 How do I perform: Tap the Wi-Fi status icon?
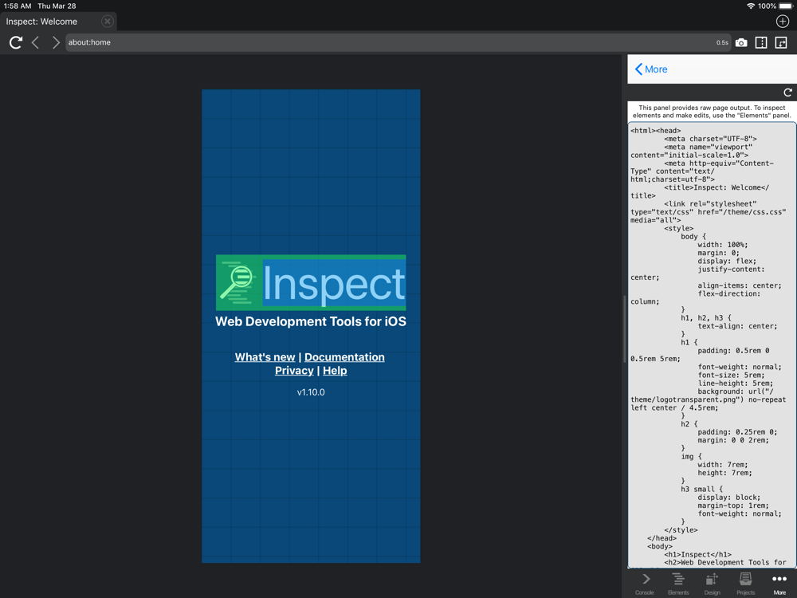(751, 6)
